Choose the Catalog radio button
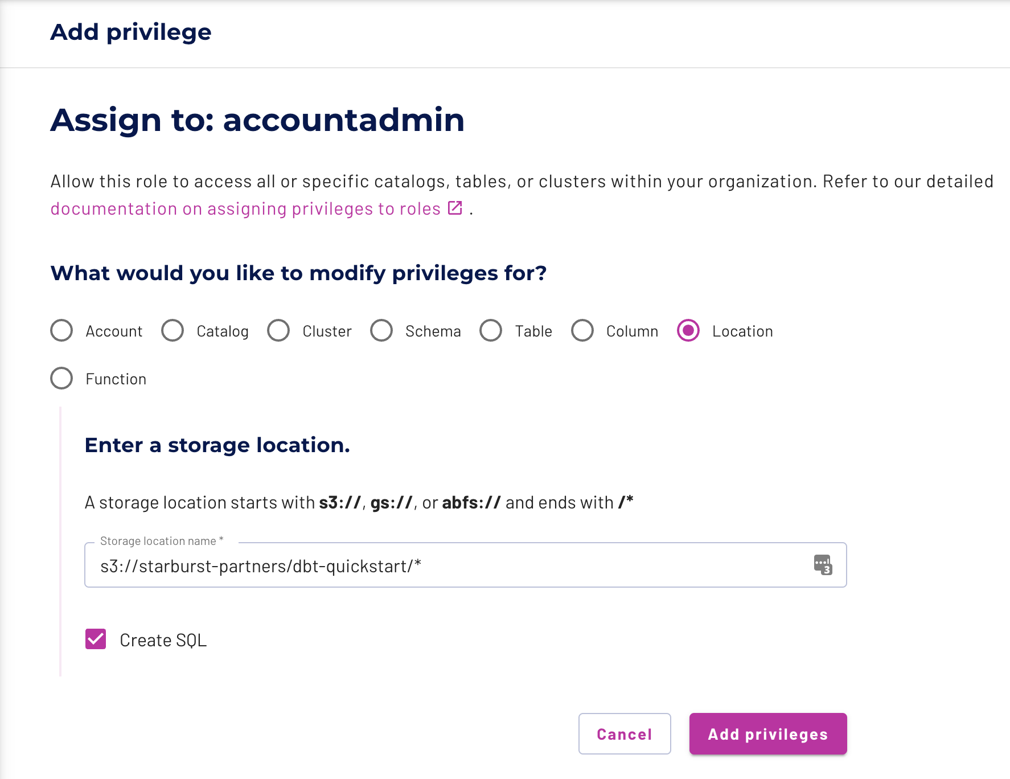1010x779 pixels. (x=173, y=331)
